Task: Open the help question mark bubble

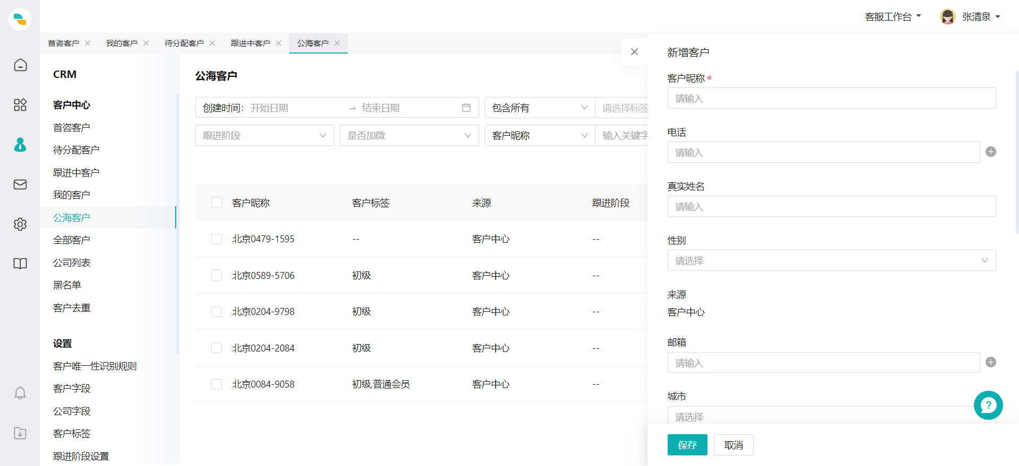Action: pyautogui.click(x=988, y=405)
